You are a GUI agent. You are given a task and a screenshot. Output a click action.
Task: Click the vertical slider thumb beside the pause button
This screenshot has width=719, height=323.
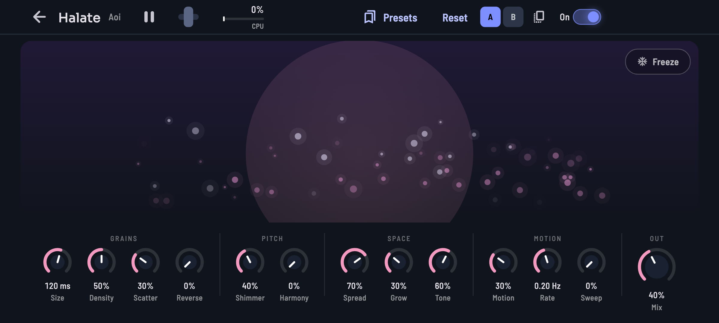[188, 17]
